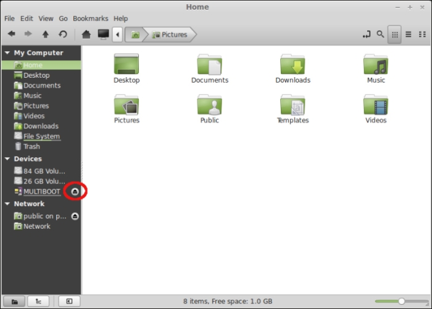Open Home folder from toolbar

pos(86,34)
